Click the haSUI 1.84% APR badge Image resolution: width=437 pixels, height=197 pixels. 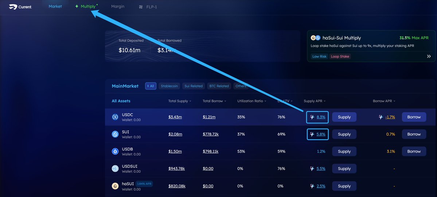(144, 184)
